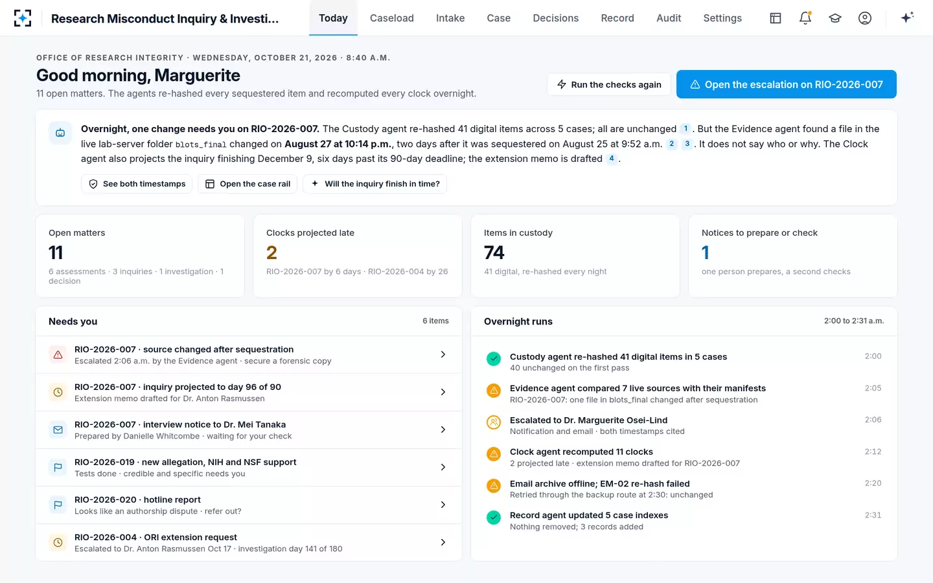Click the clock icon for RIO-2026-004 ORI extension
Viewport: 933px width, 583px height.
(58, 543)
